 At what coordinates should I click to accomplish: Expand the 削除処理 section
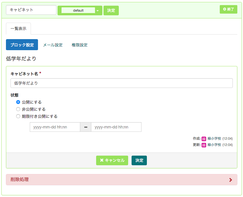(x=121, y=180)
